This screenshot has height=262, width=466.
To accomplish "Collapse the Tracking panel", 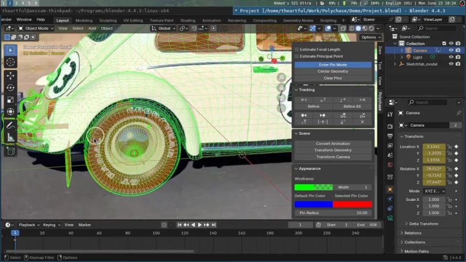I will click(296, 90).
